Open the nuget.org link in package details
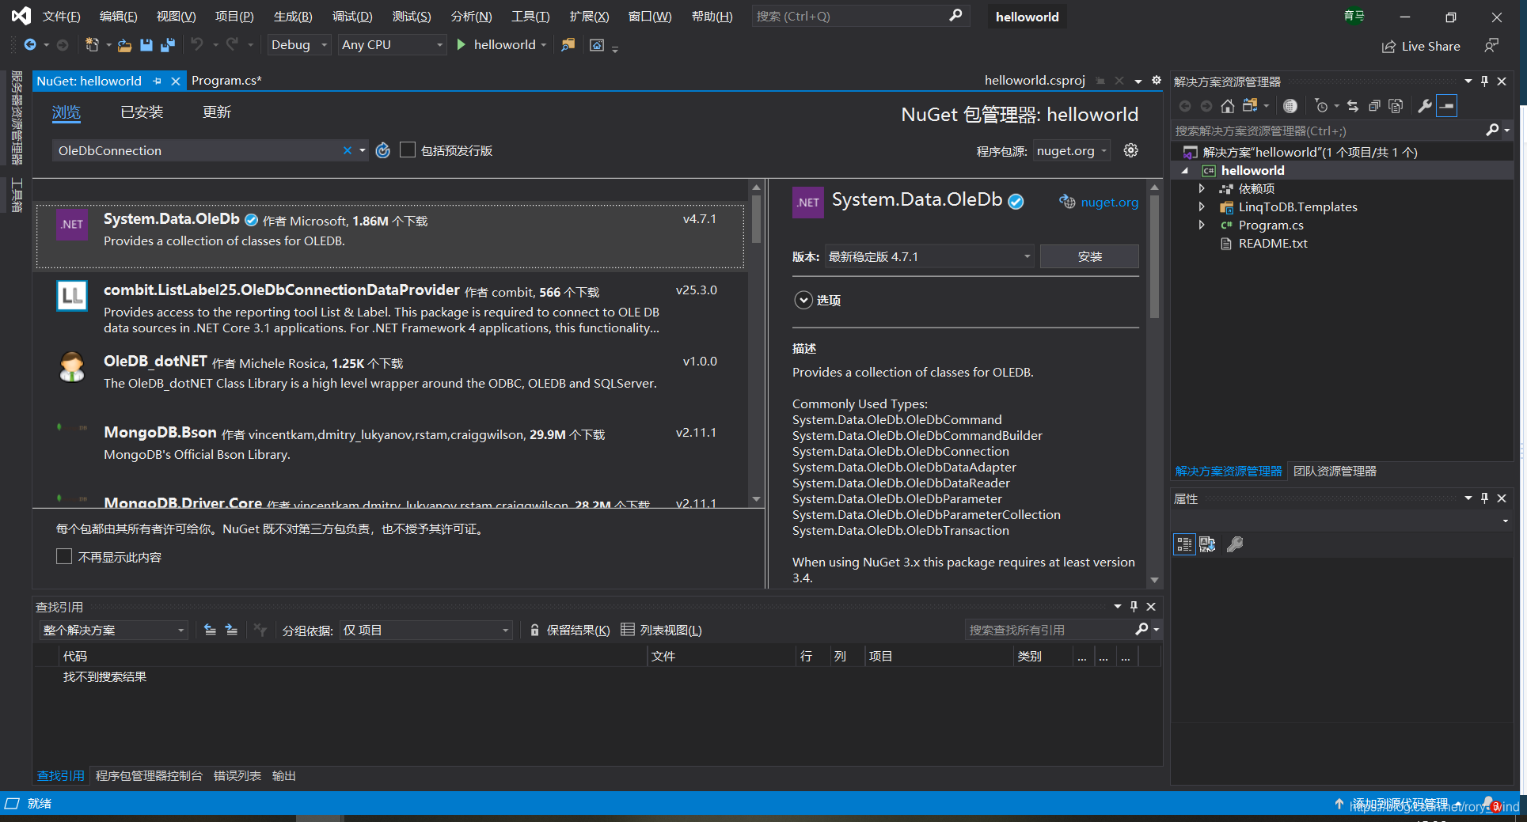Screen dimensions: 1527x822 point(1108,202)
